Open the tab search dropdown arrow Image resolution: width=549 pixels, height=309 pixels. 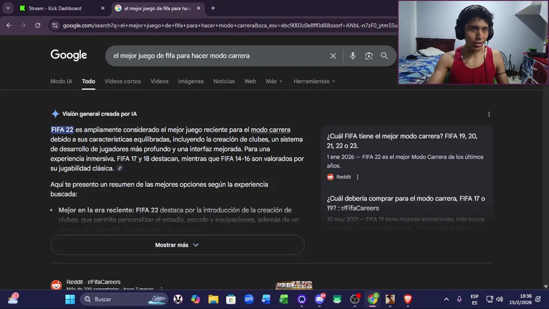coord(8,8)
